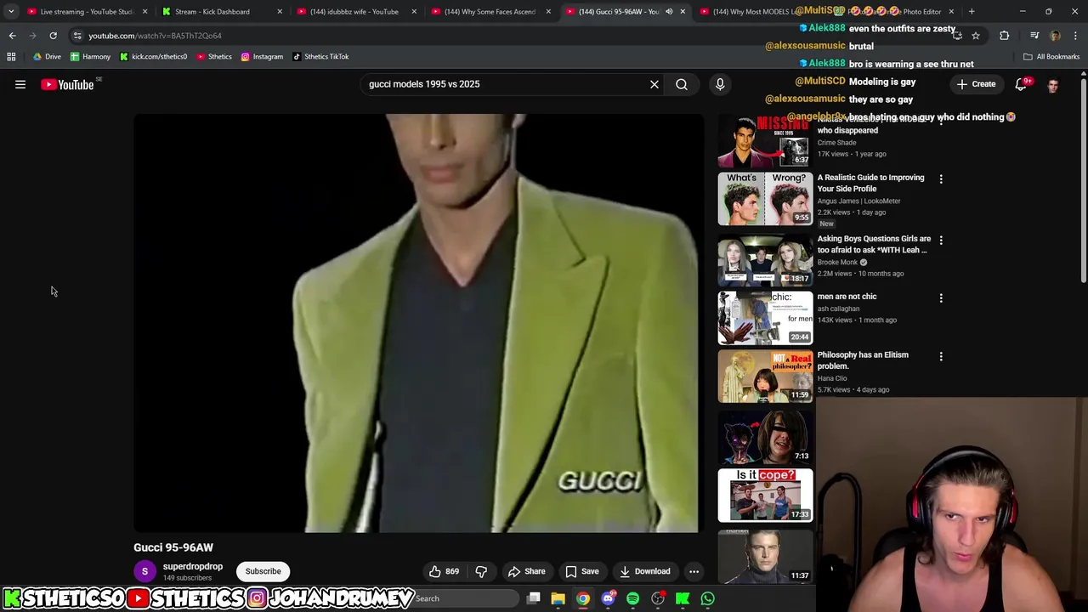
Task: Switch to Why Some Faces Ascend tab
Action: tap(489, 12)
